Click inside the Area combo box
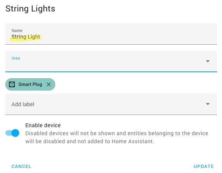 coord(111,61)
